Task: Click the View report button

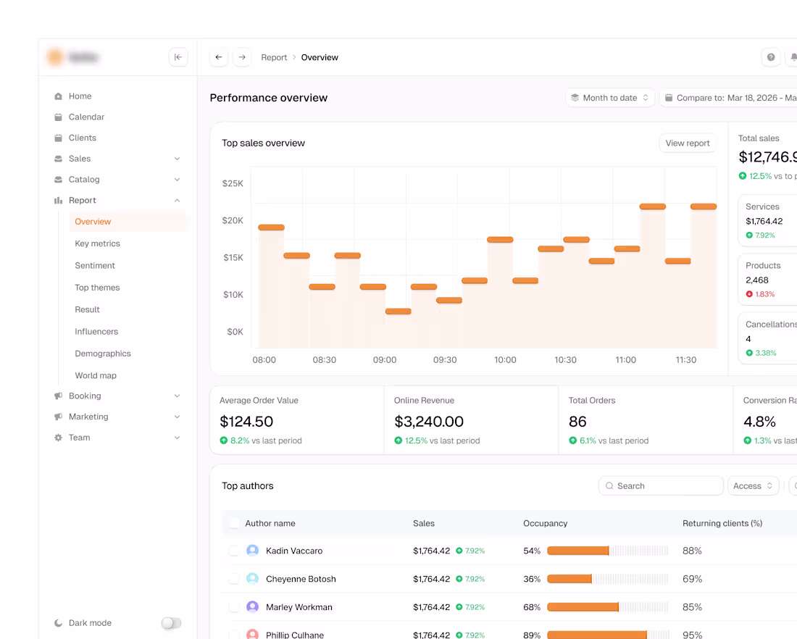Action: (687, 143)
